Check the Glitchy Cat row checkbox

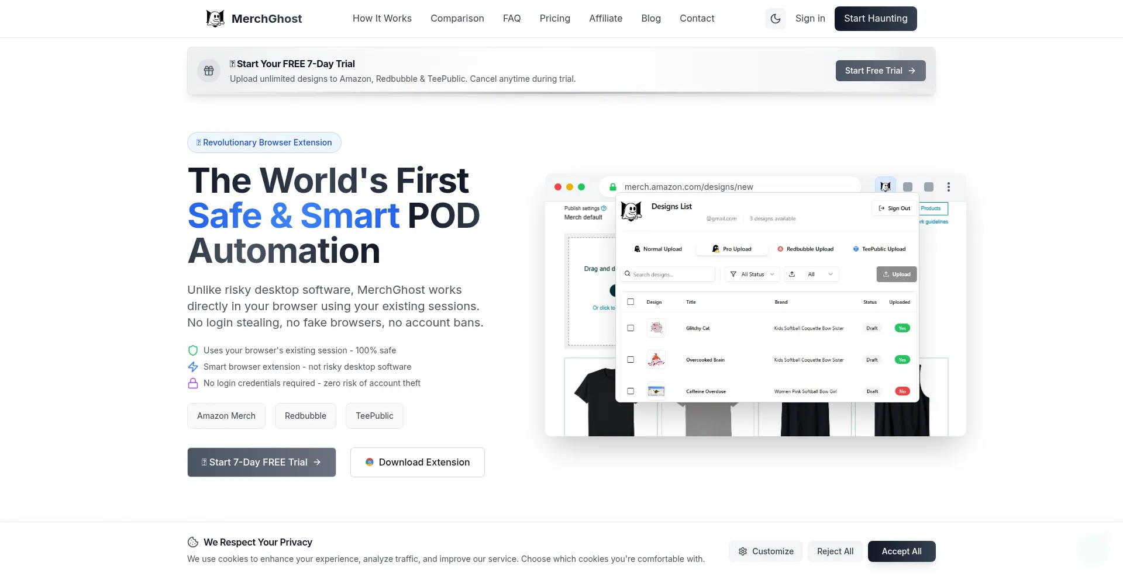point(631,328)
